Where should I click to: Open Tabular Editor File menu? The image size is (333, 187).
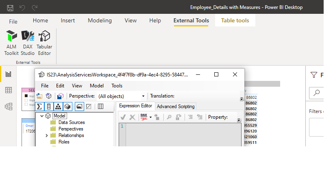(45, 86)
